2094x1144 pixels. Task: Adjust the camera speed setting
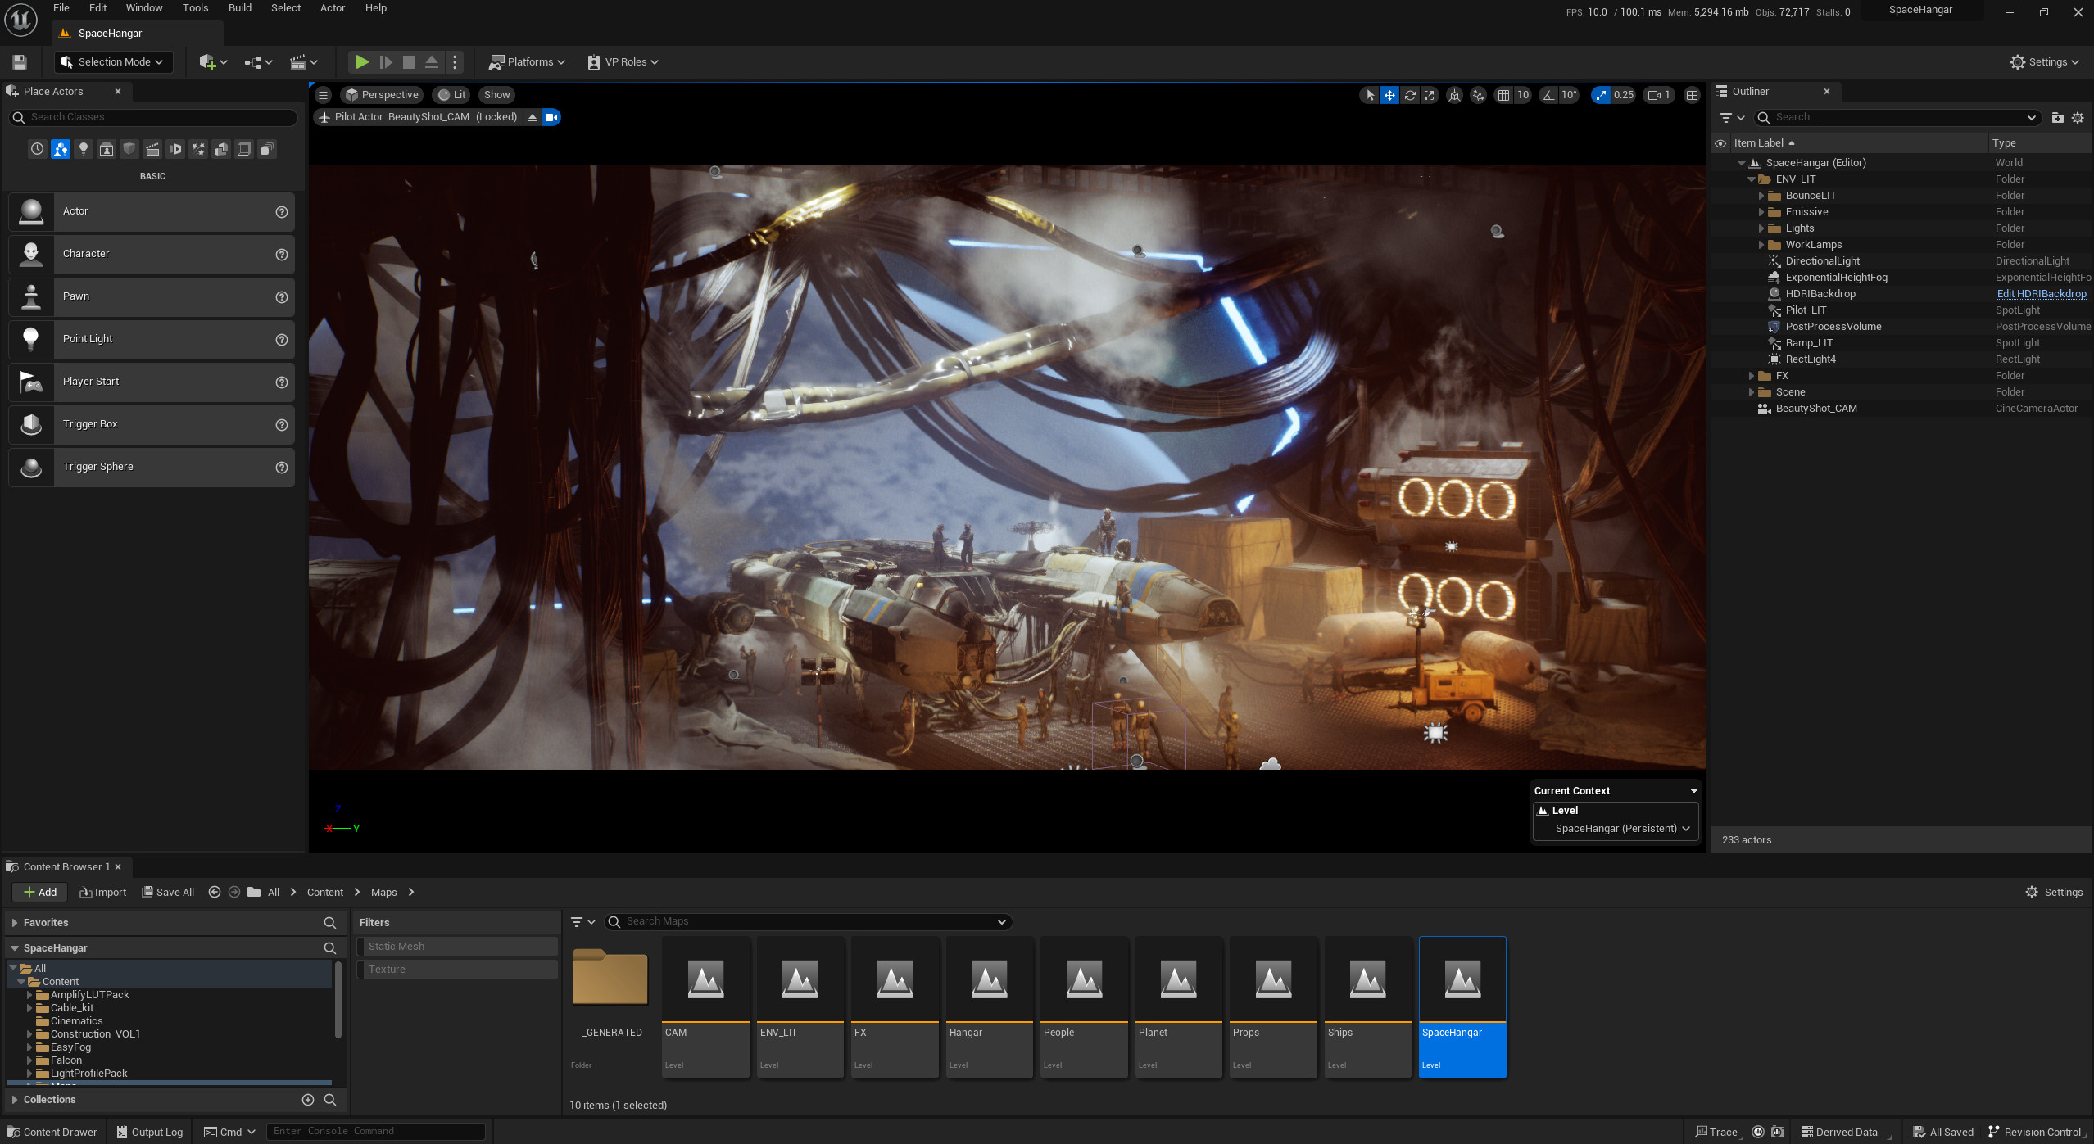1659,95
